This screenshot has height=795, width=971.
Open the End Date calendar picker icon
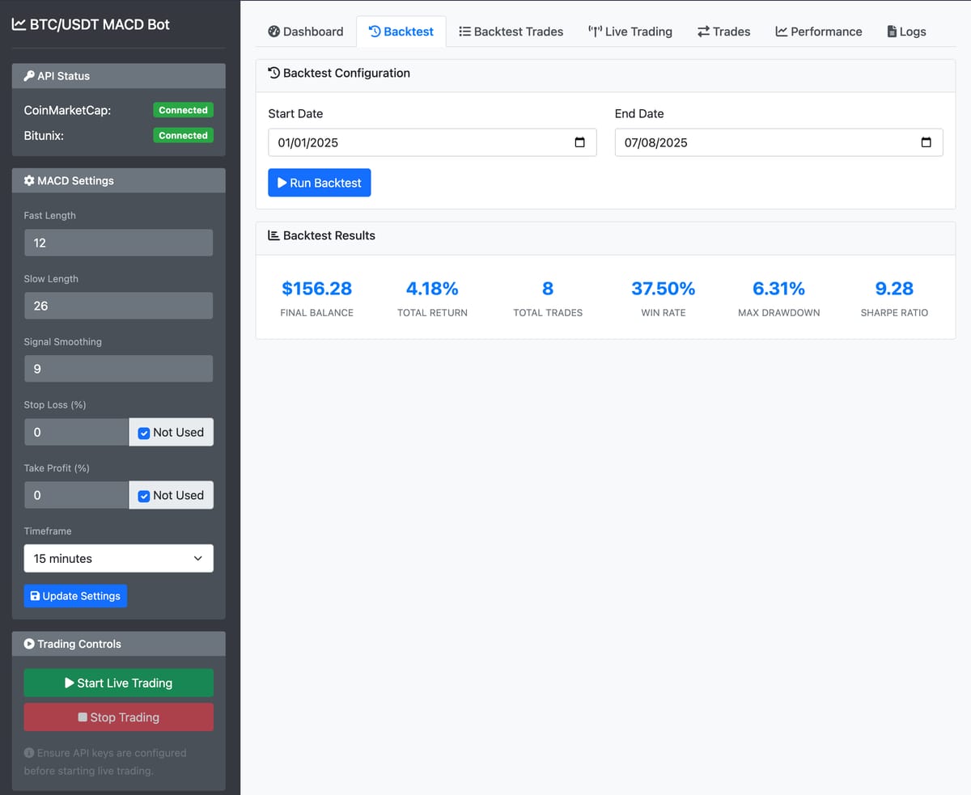click(926, 142)
